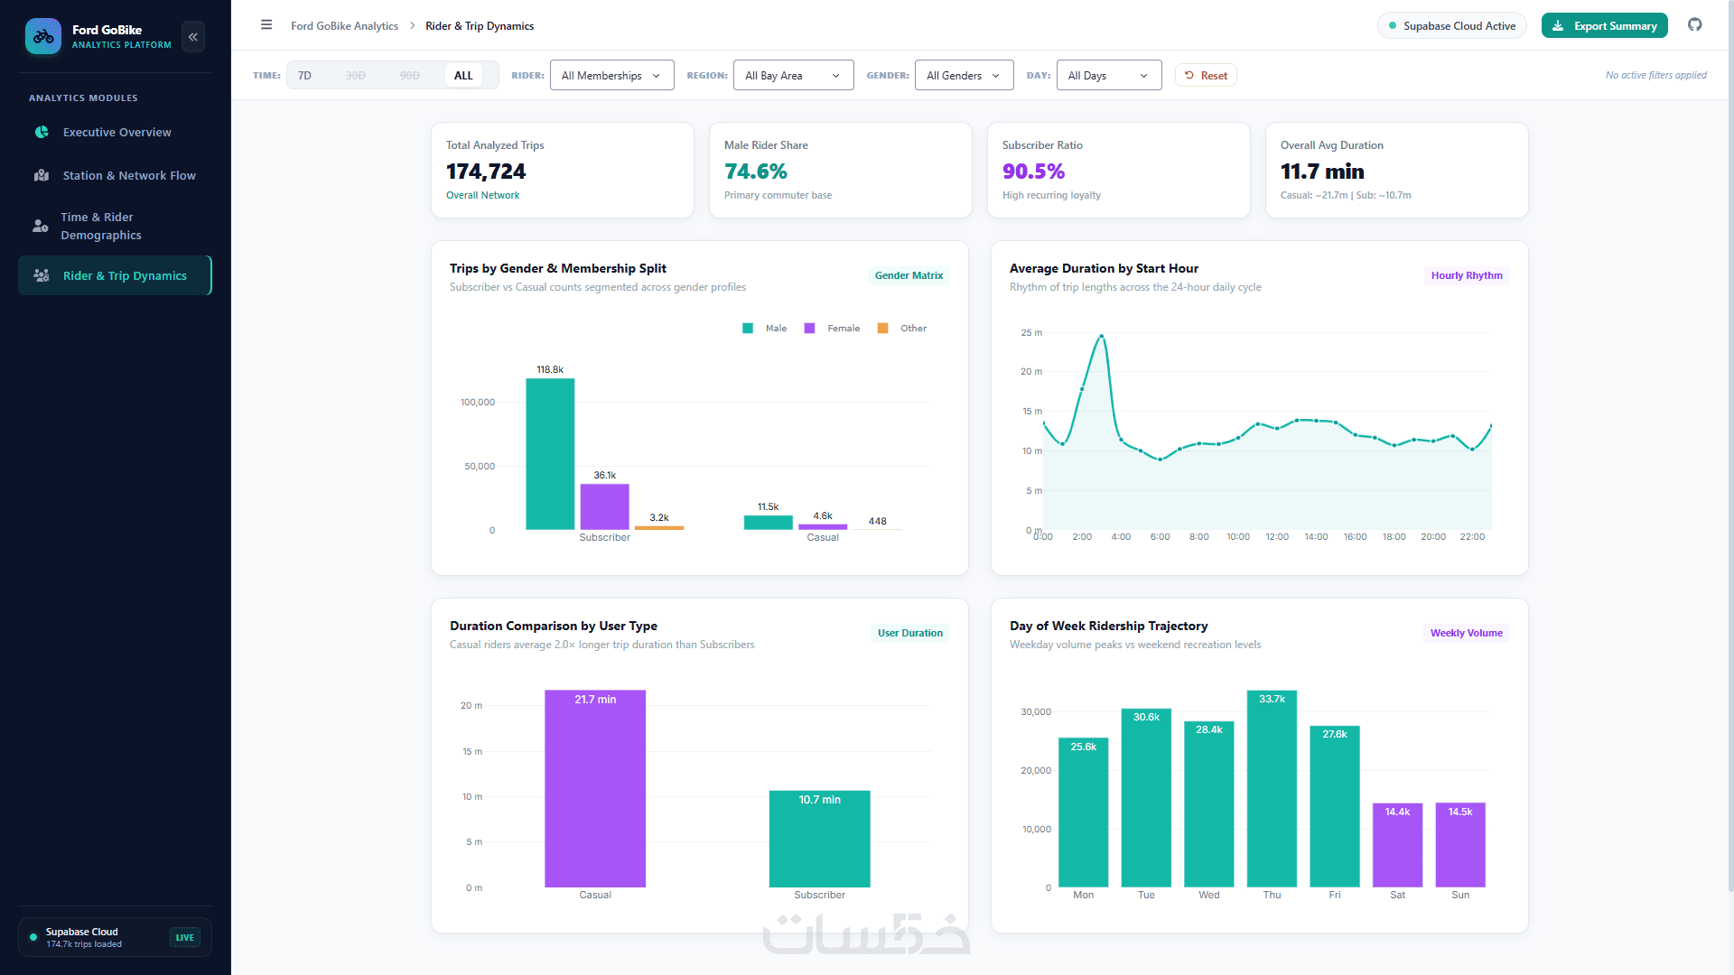Screen dimensions: 1734x975
Task: Click the Station & Network Flow map icon
Action: 42,175
